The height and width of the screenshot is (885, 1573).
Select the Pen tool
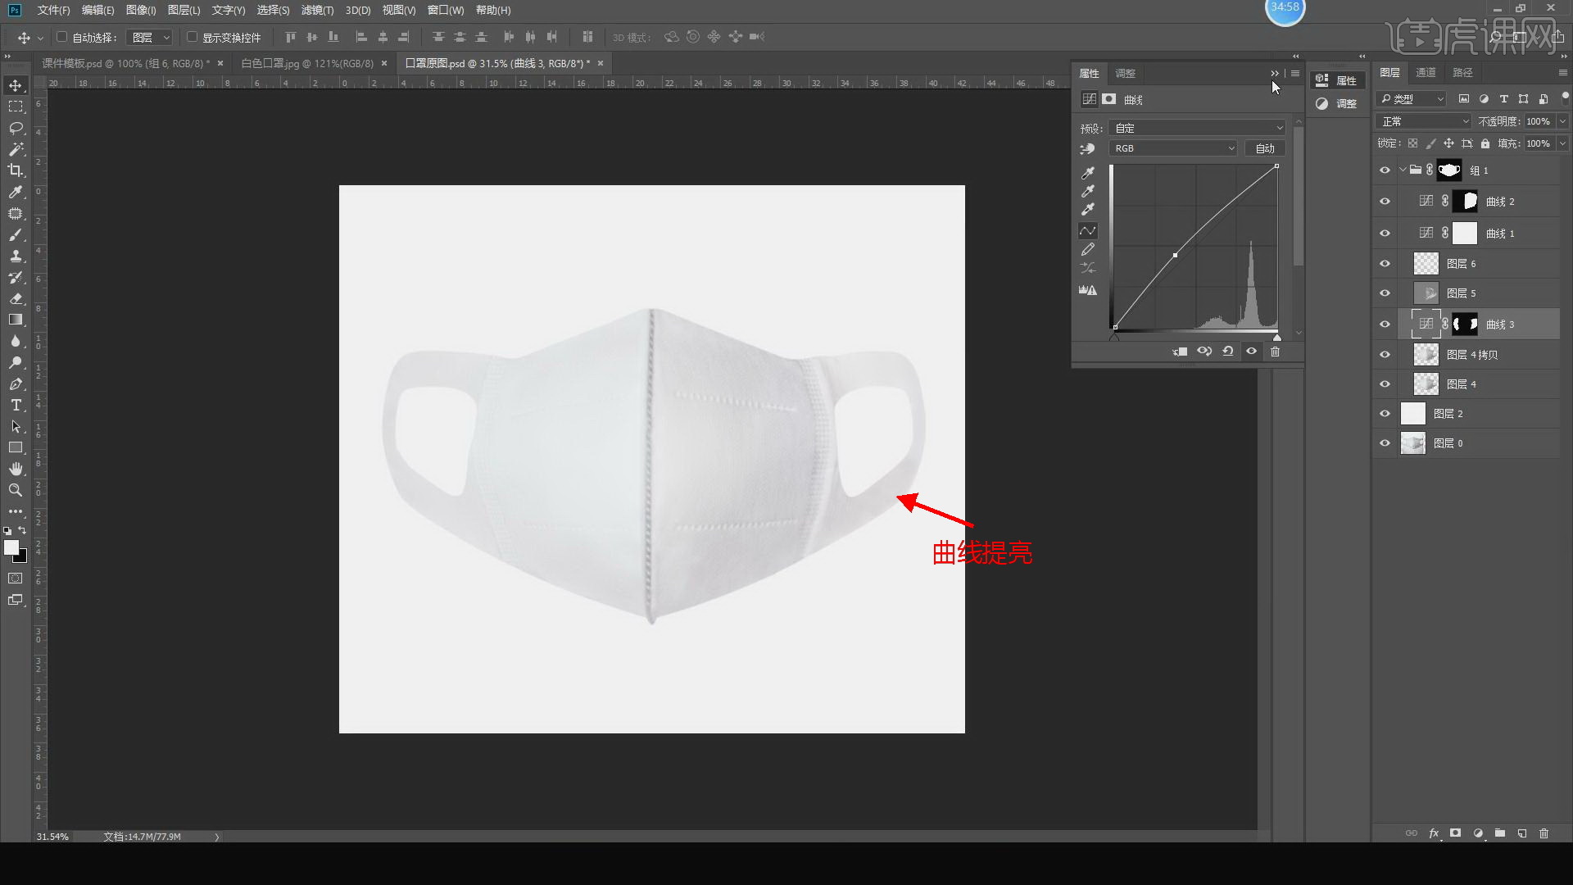[16, 383]
